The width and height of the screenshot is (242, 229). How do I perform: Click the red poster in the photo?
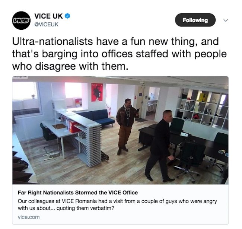(97, 92)
